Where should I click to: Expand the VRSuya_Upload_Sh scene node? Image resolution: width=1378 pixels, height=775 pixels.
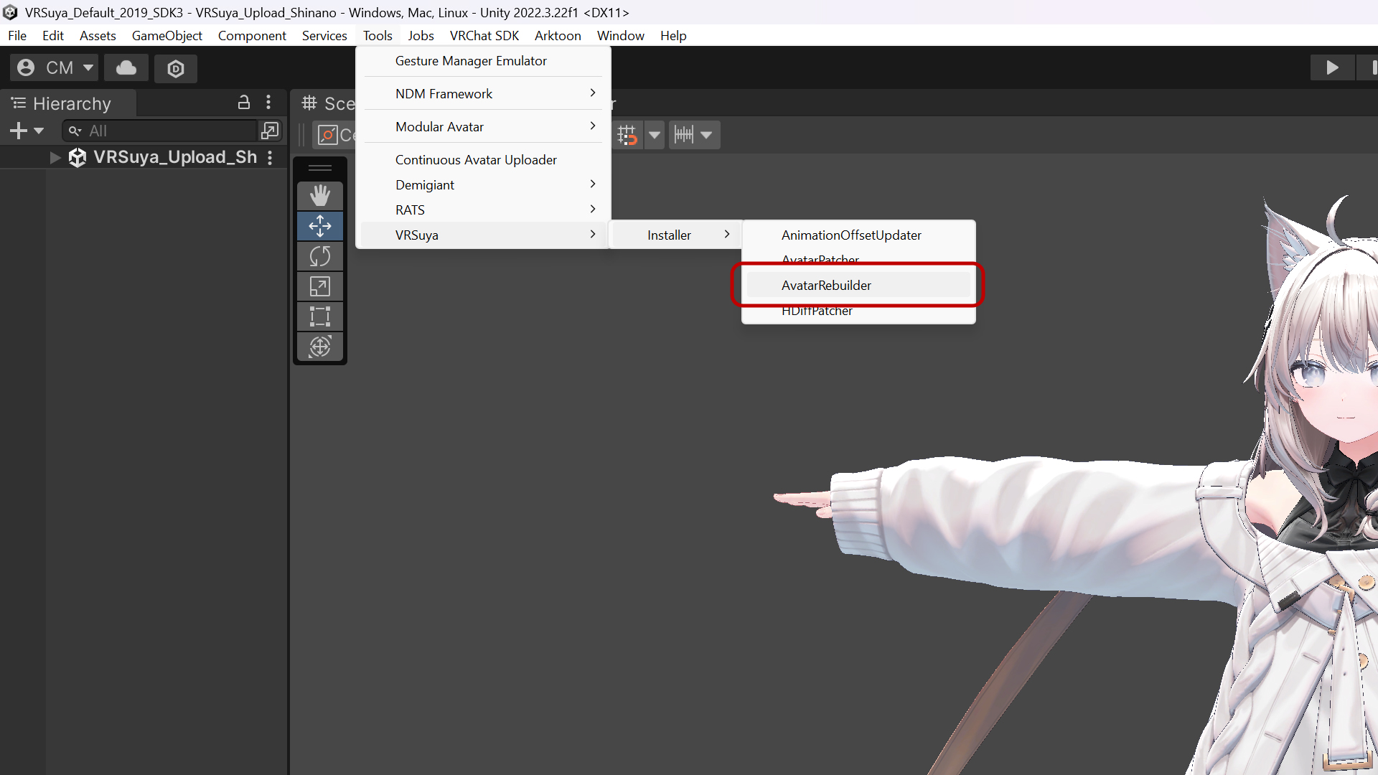(55, 157)
